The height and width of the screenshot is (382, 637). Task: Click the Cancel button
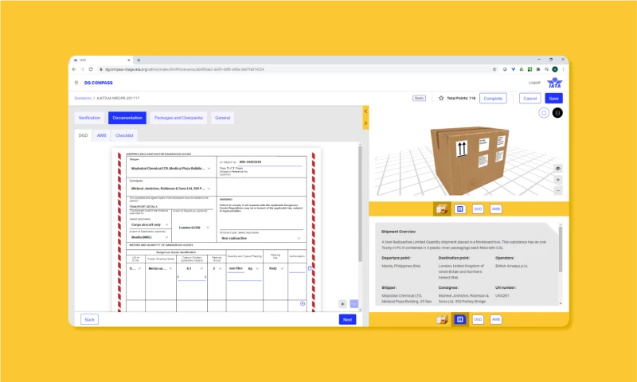530,98
